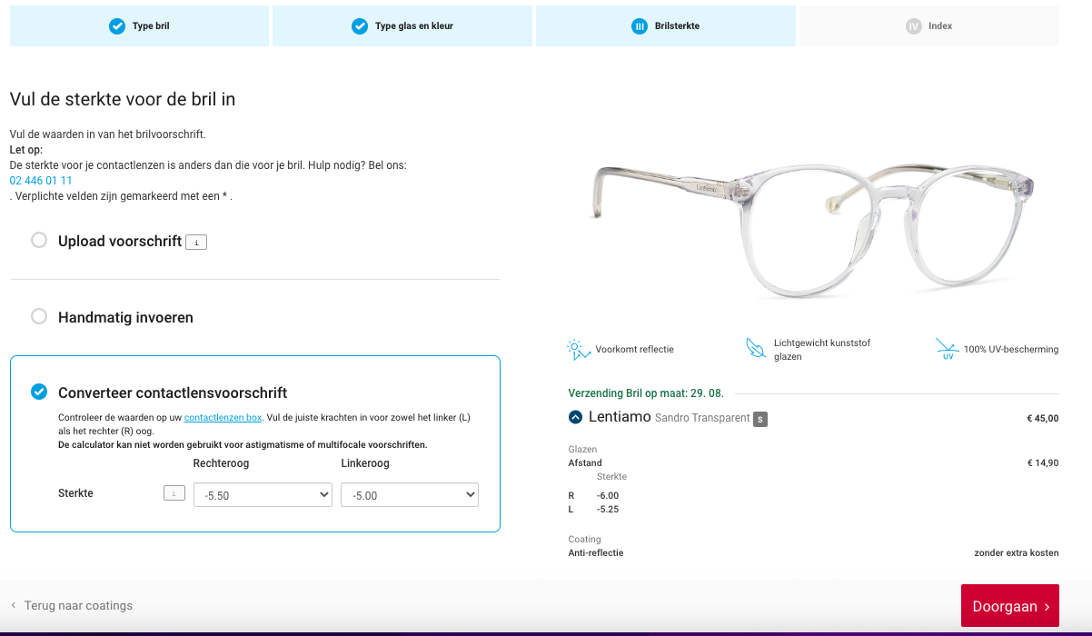Click the size S badge after Sandro Transparent

point(760,419)
